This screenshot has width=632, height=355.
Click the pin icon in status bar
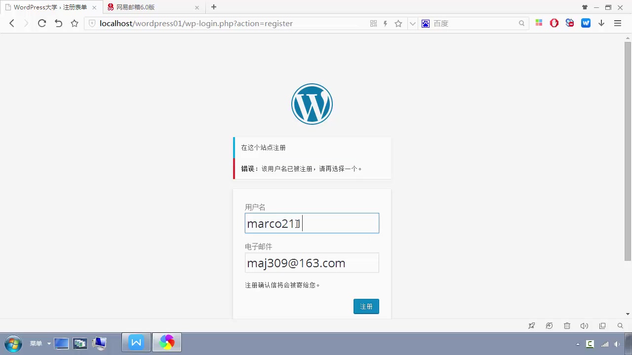pos(531,325)
